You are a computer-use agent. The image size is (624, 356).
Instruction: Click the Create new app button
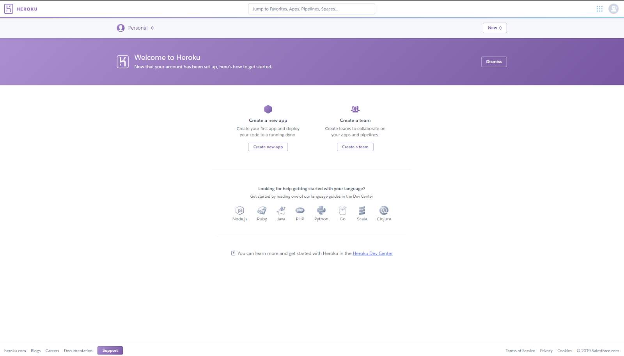point(268,147)
